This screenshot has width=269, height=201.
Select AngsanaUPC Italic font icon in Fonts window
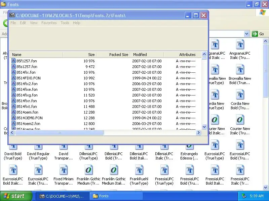(240, 45)
